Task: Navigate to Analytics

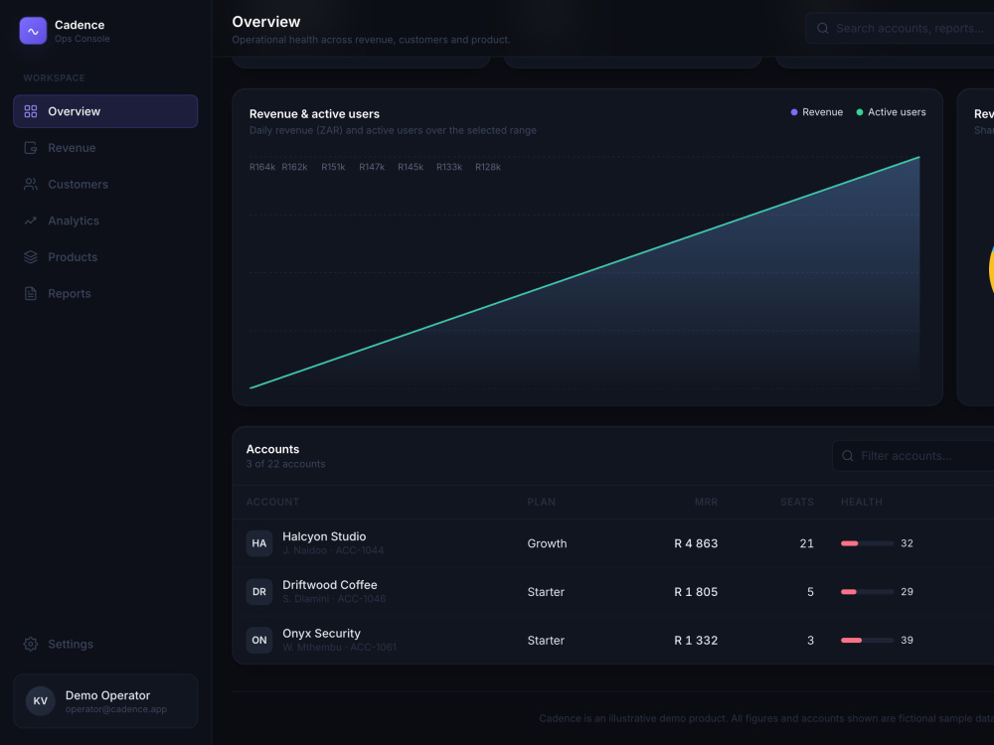Action: click(105, 221)
